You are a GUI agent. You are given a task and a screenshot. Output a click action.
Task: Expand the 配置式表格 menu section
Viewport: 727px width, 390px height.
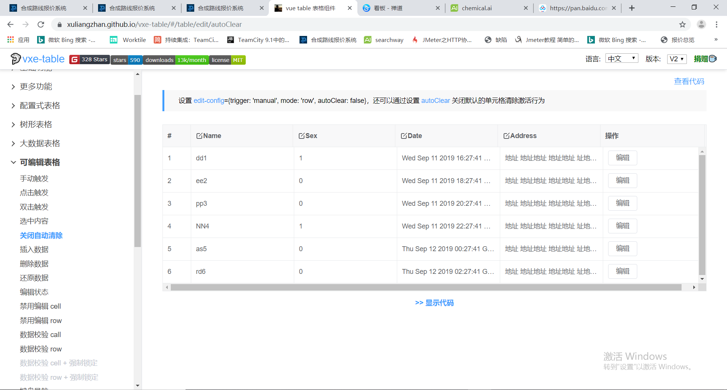(40, 106)
